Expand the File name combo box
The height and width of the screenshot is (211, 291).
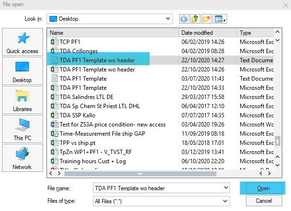(x=226, y=187)
